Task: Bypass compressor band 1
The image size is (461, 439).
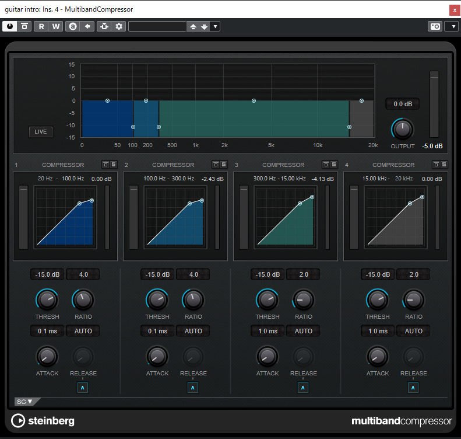Action: click(x=105, y=165)
